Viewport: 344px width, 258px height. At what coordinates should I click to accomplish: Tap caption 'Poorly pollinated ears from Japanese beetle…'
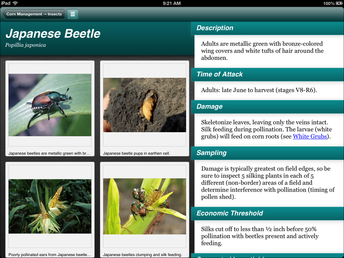[x=50, y=255]
